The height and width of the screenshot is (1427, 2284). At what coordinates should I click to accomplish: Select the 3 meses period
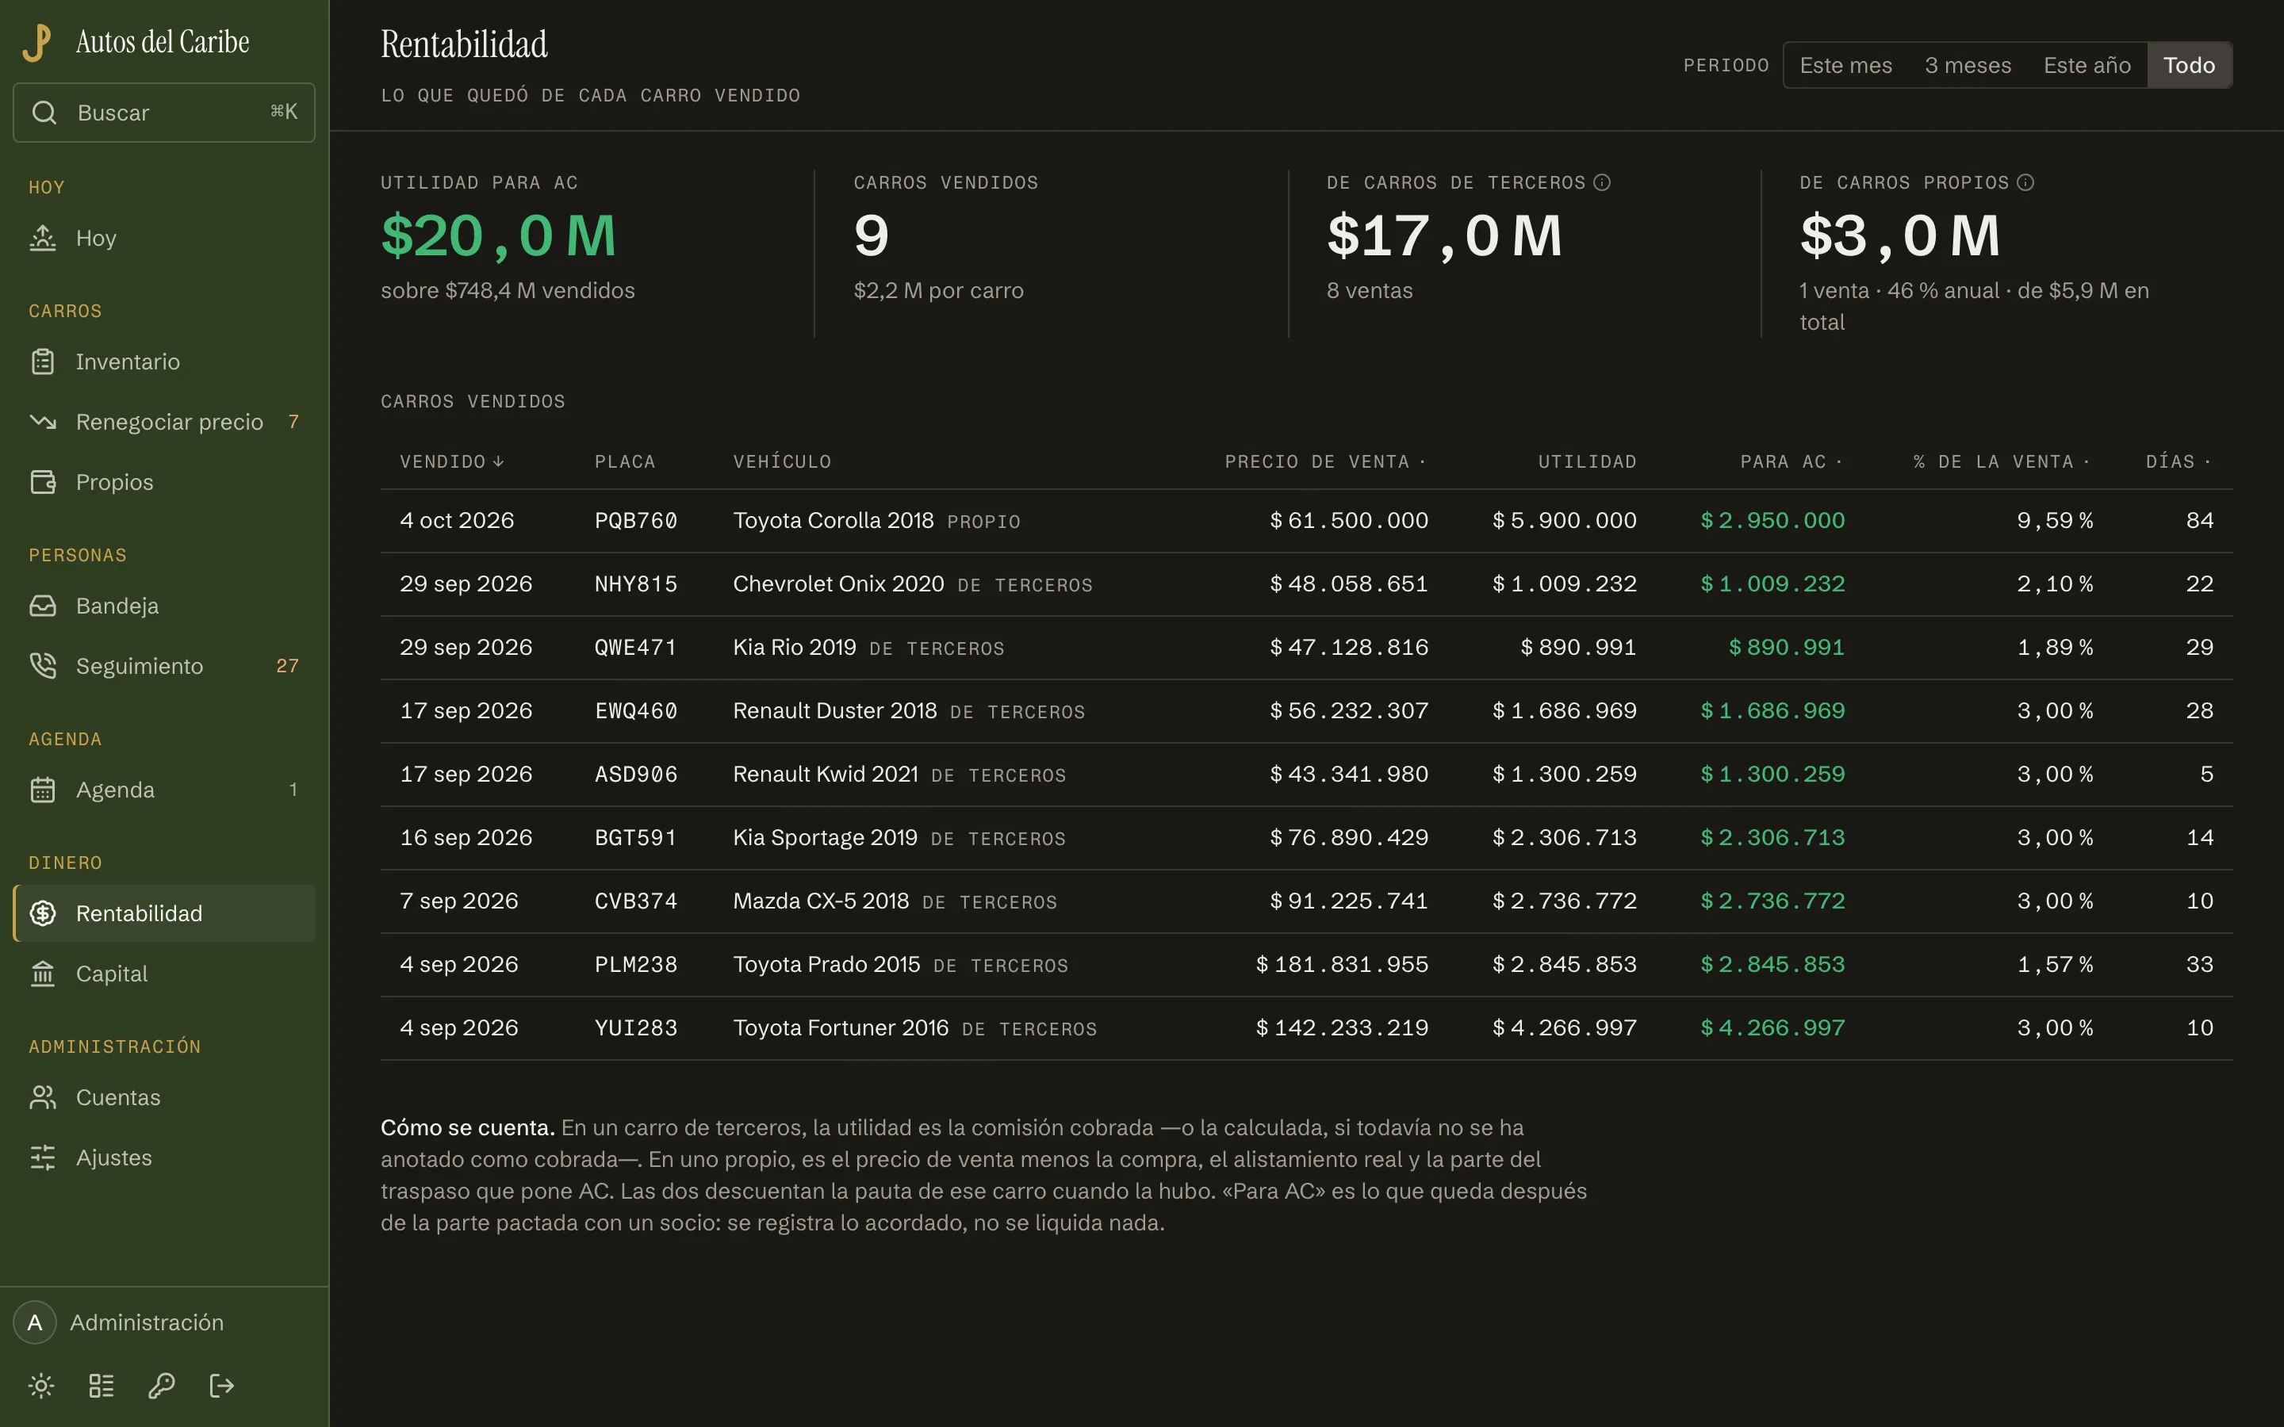coord(1968,65)
